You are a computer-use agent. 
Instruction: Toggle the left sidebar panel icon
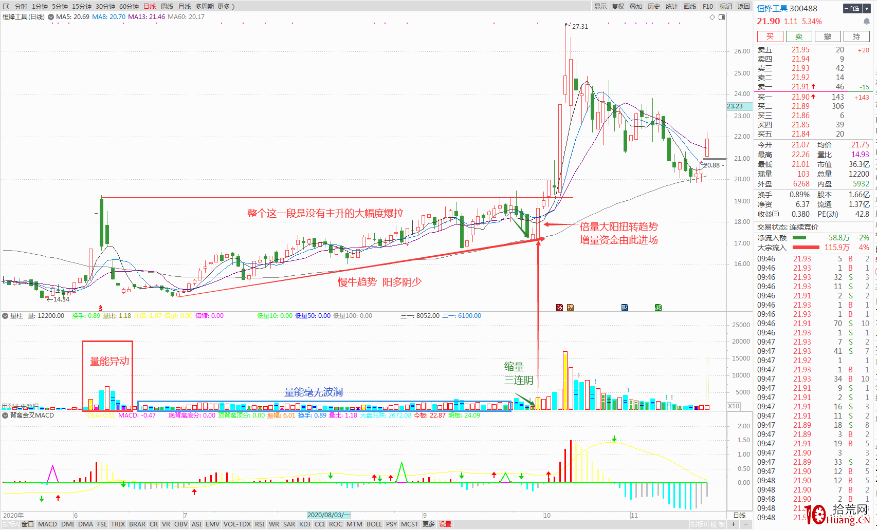(x=6, y=6)
